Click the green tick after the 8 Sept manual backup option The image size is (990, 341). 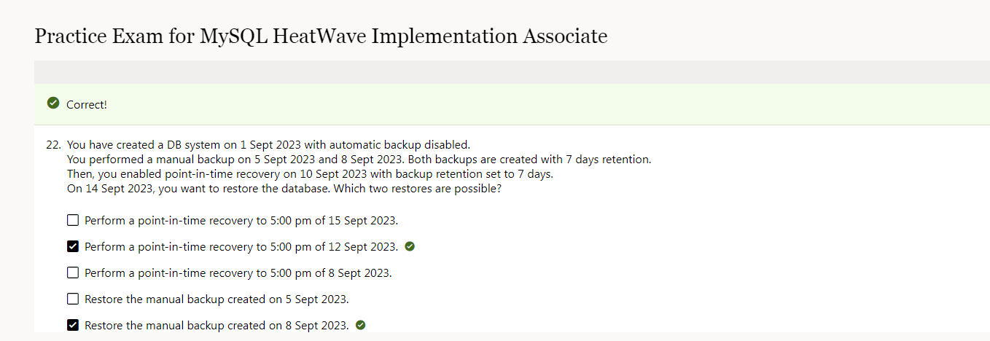click(x=360, y=325)
